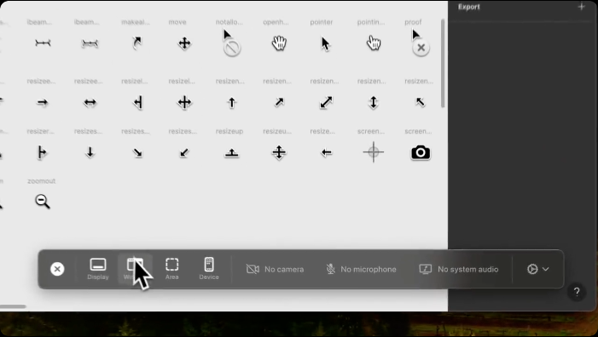Open the help question mark button
The width and height of the screenshot is (598, 337).
577,292
